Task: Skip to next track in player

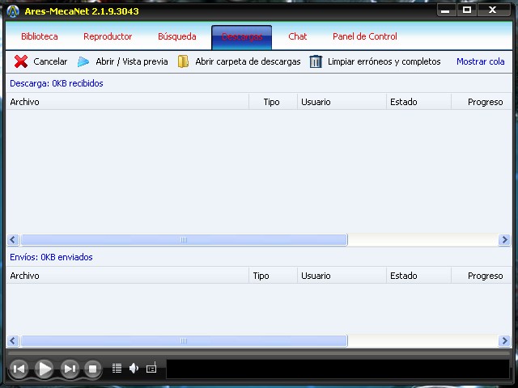Action: click(x=70, y=369)
